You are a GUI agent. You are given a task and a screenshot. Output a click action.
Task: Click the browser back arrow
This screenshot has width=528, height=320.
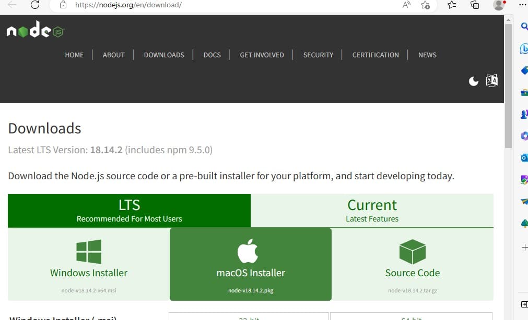click(12, 5)
